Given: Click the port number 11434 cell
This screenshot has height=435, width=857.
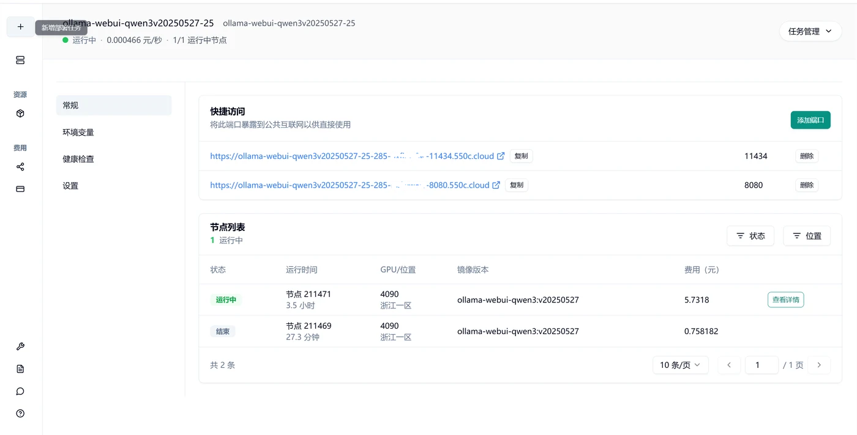Looking at the screenshot, I should coord(756,156).
